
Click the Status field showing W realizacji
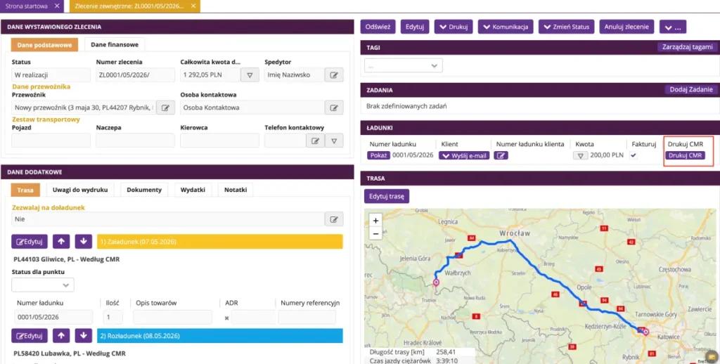click(51, 74)
